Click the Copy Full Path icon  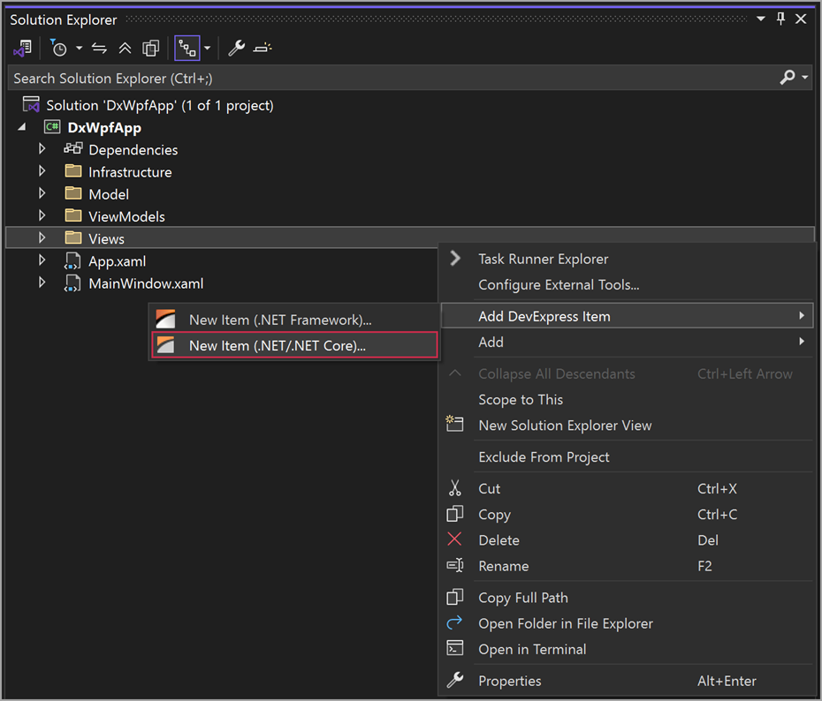point(454,597)
